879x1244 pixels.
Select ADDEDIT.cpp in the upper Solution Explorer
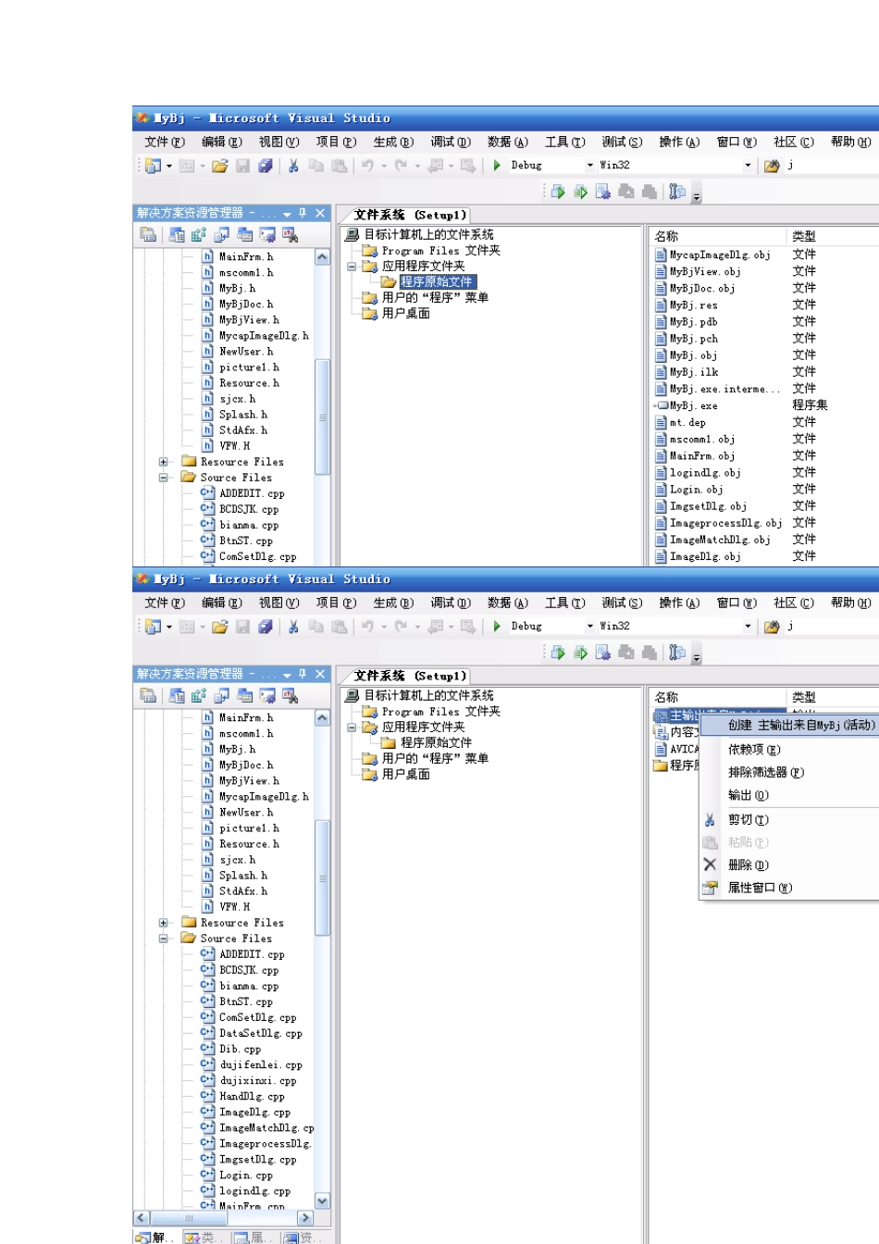[x=252, y=493]
